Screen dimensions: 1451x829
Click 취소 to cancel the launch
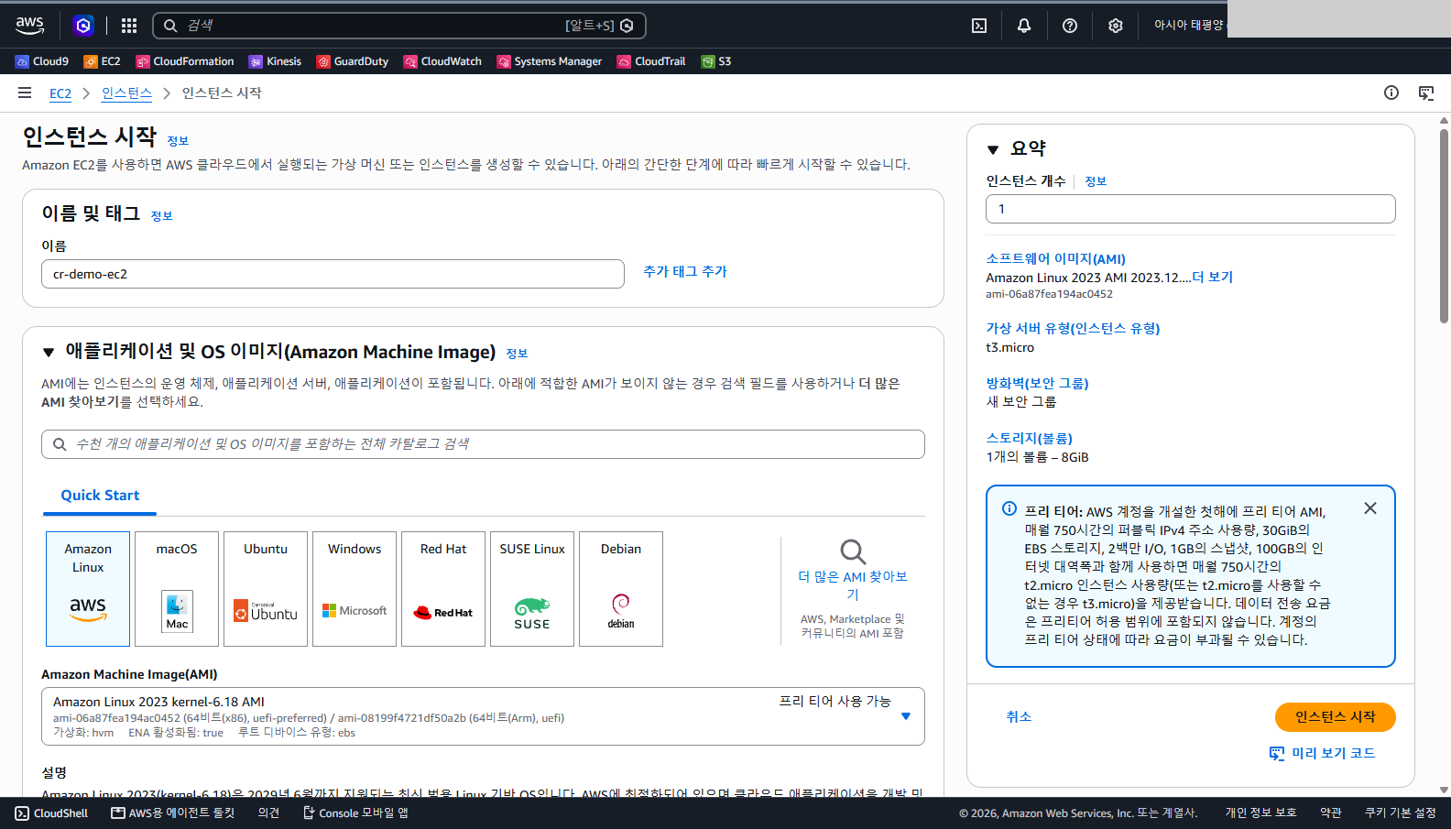coord(1019,717)
